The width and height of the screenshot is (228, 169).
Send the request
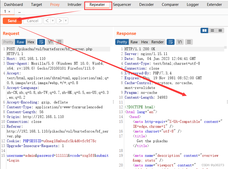coord(12,21)
